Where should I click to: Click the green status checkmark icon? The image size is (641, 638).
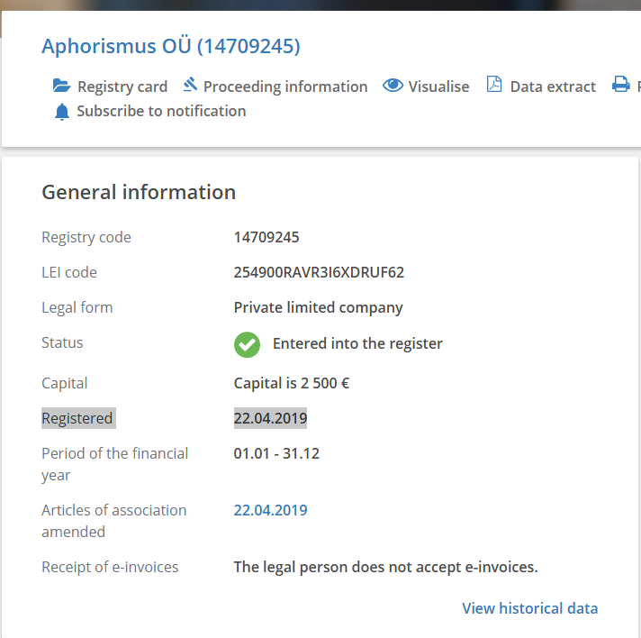[247, 344]
